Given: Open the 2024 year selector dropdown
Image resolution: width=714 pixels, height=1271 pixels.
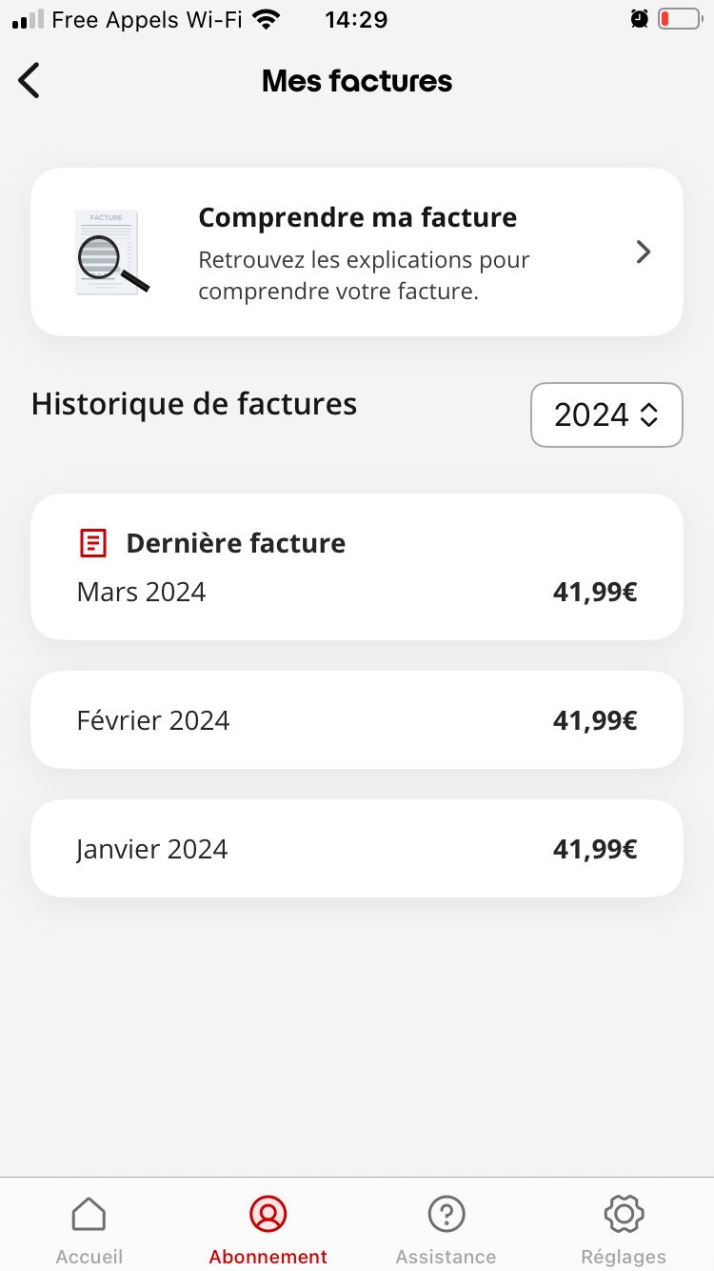Looking at the screenshot, I should [606, 414].
